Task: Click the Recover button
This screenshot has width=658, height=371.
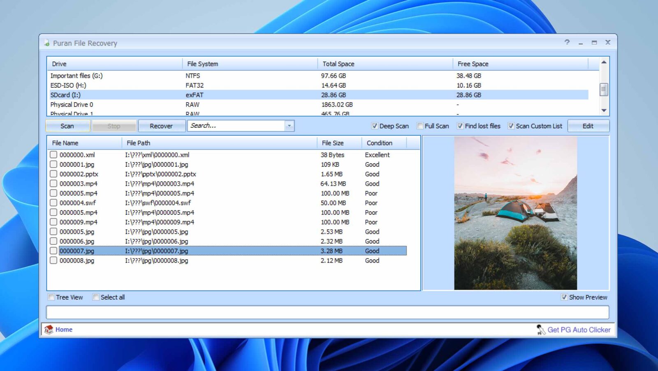Action: pos(162,126)
